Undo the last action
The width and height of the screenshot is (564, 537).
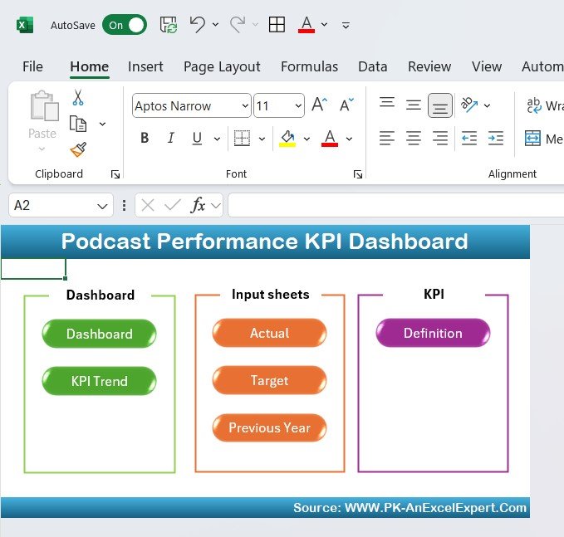click(198, 24)
